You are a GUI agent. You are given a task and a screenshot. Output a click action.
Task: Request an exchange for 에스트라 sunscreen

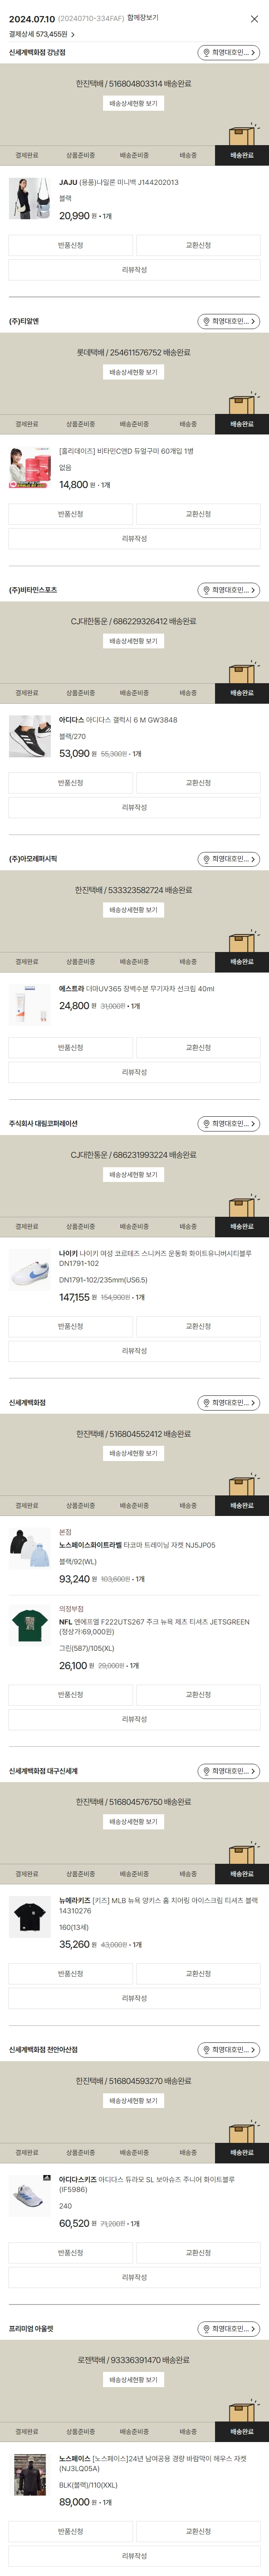(198, 1048)
